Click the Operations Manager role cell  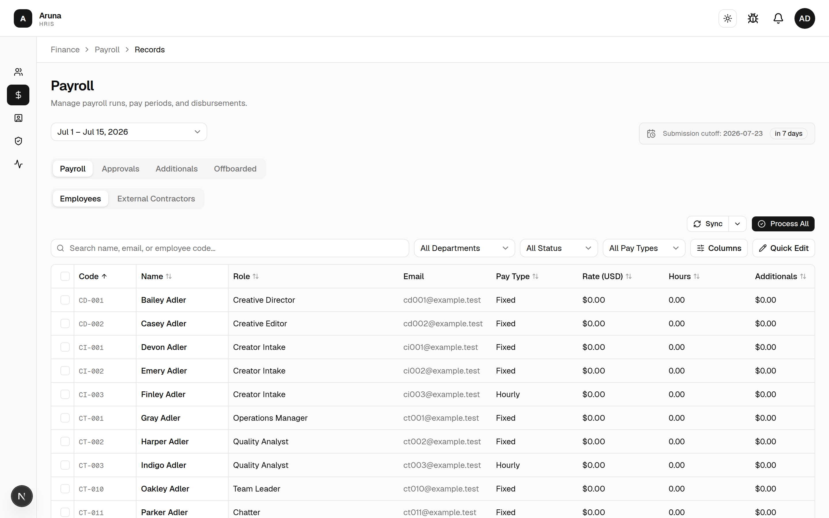point(270,418)
